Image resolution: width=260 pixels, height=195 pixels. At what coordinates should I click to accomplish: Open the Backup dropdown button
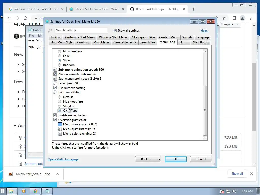click(x=148, y=159)
